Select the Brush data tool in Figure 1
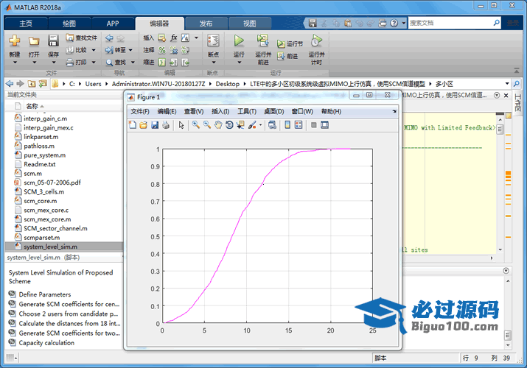The width and height of the screenshot is (527, 368). [x=252, y=125]
